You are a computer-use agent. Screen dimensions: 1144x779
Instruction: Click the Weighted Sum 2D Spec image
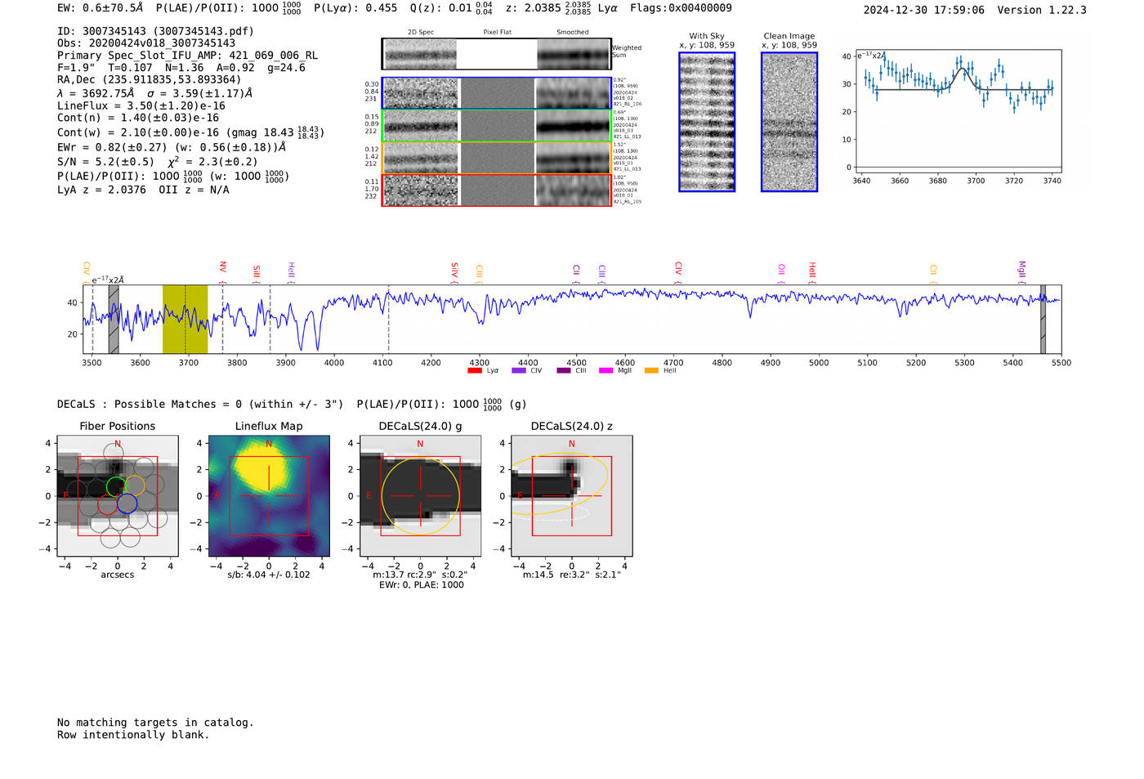420,54
